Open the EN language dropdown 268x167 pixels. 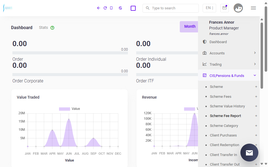(209, 8)
